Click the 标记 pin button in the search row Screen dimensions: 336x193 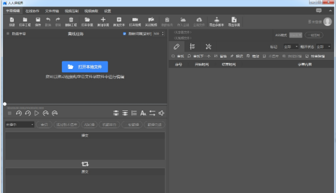237,56
